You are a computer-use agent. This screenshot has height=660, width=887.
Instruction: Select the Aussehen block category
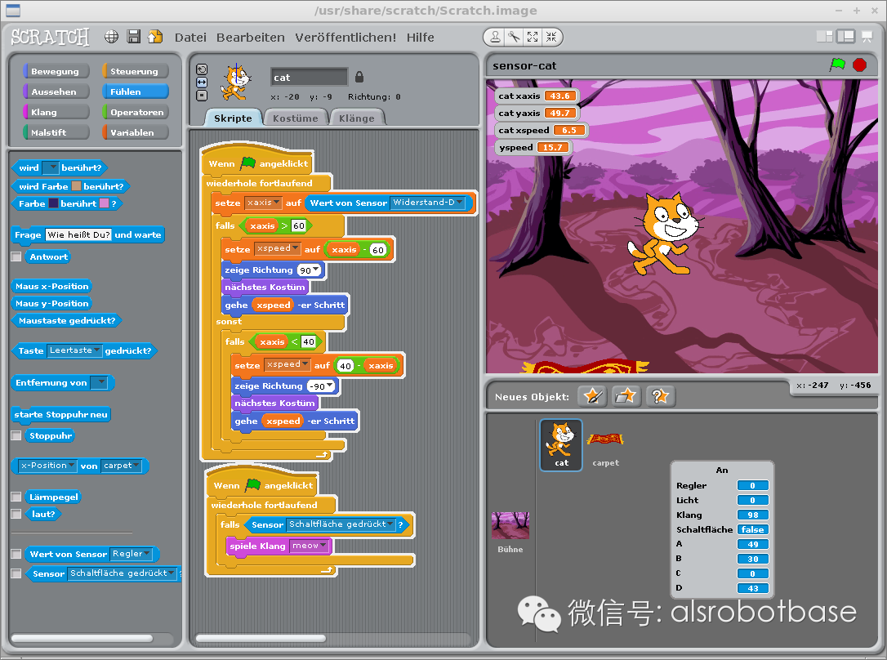56,91
